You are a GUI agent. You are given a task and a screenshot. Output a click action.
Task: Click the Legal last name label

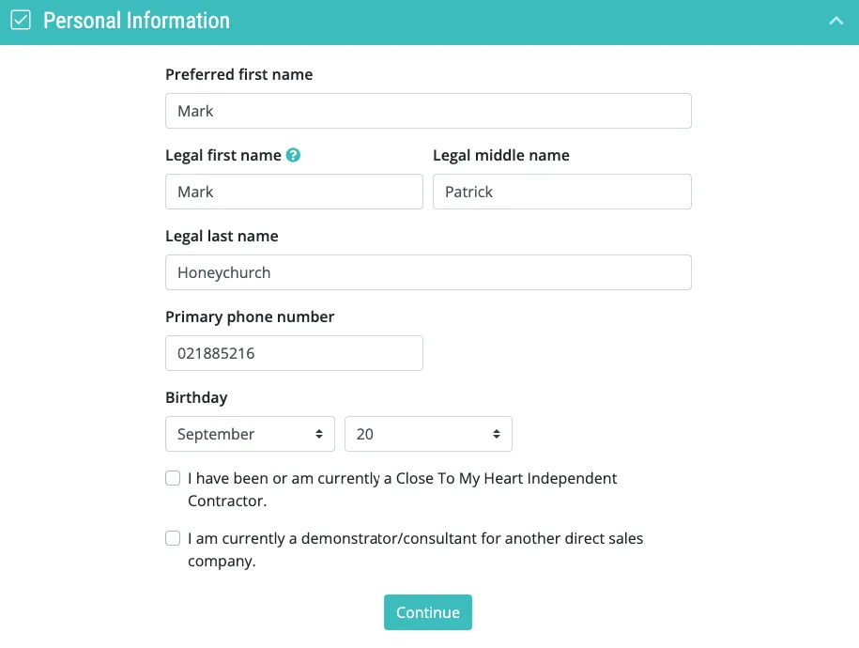(222, 237)
